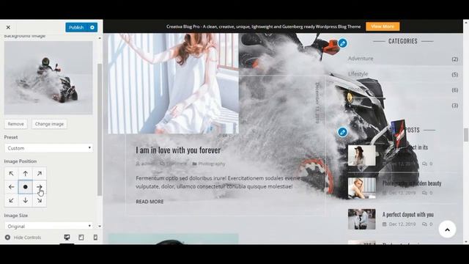This screenshot has width=469, height=264.
Task: Click Hide Controls collapse button
Action: tap(23, 238)
